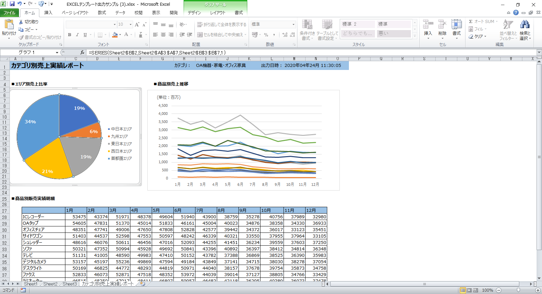Toggle center text alignment
Screen dimensions: 542x294
pyautogui.click(x=163, y=34)
